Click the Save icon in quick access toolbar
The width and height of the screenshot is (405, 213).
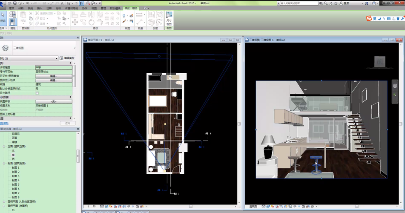tap(15, 3)
